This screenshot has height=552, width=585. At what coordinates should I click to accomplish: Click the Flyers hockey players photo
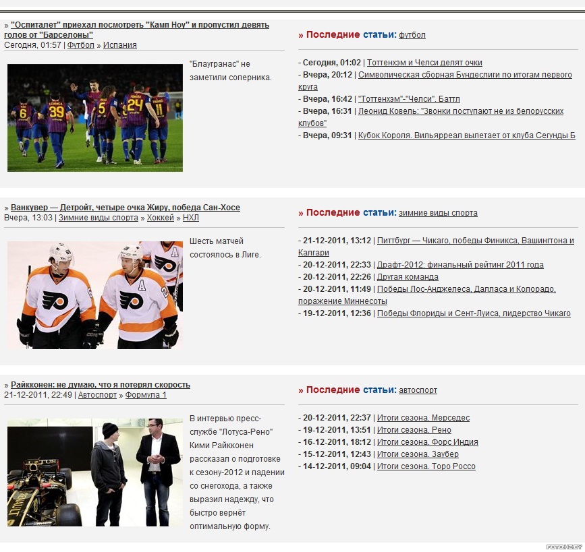pos(95,295)
